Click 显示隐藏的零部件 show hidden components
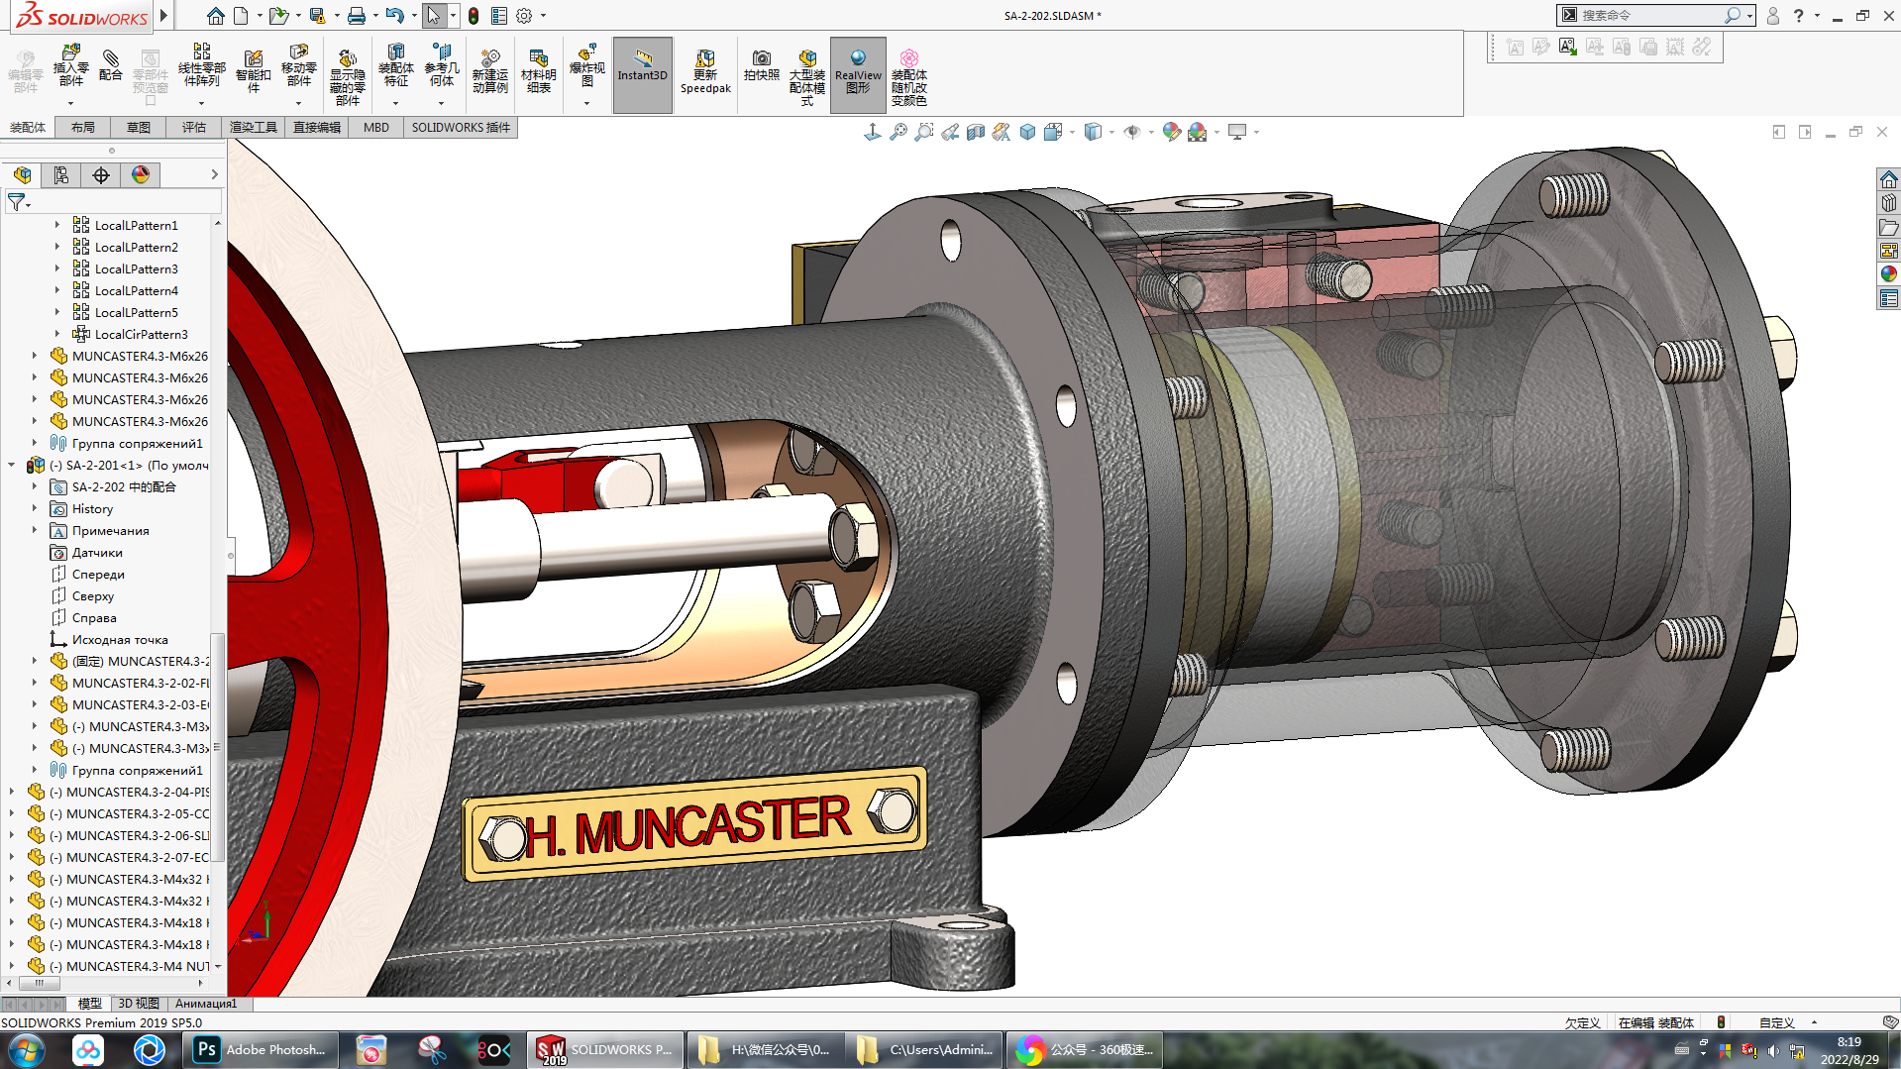The width and height of the screenshot is (1901, 1069). [347, 75]
